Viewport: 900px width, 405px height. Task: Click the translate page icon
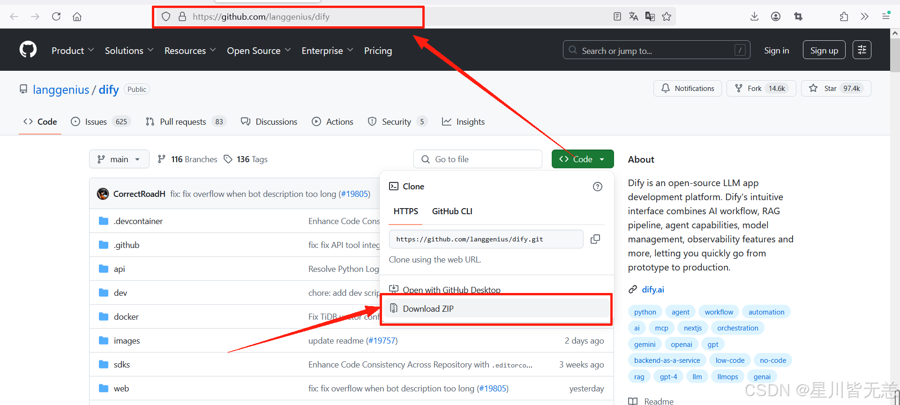tap(634, 16)
